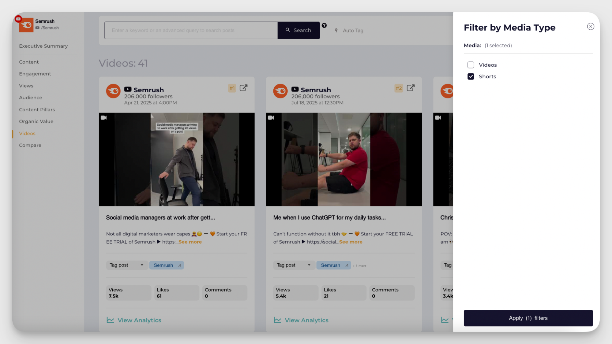Click the Comments 0 box on first post
612x344 pixels.
[225, 293]
